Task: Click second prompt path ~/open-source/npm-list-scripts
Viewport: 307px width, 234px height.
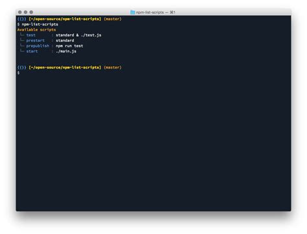Action: [x=65, y=67]
